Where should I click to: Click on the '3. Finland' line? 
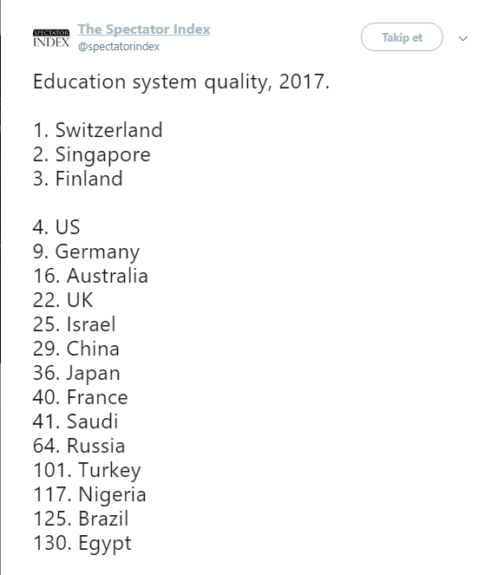(78, 179)
